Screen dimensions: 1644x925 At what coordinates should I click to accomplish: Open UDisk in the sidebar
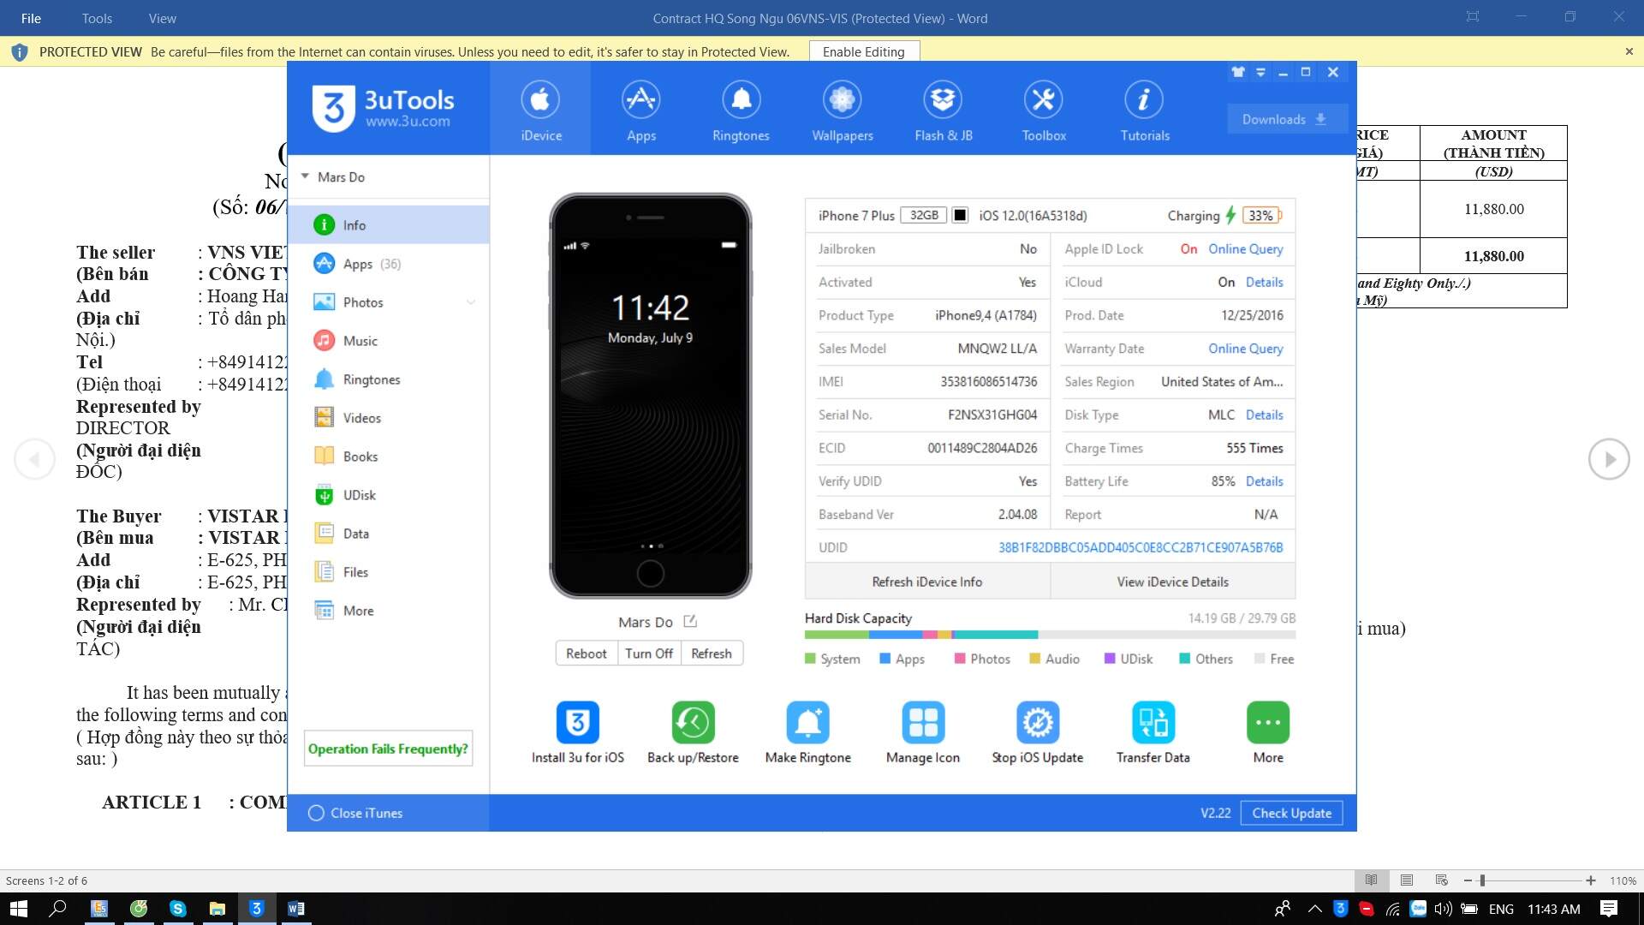coord(389,495)
